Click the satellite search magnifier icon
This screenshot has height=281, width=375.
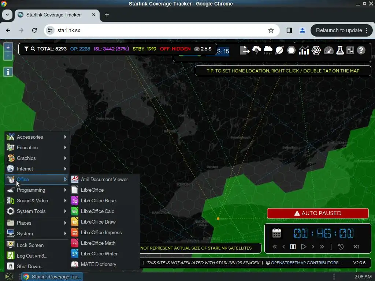(x=33, y=49)
